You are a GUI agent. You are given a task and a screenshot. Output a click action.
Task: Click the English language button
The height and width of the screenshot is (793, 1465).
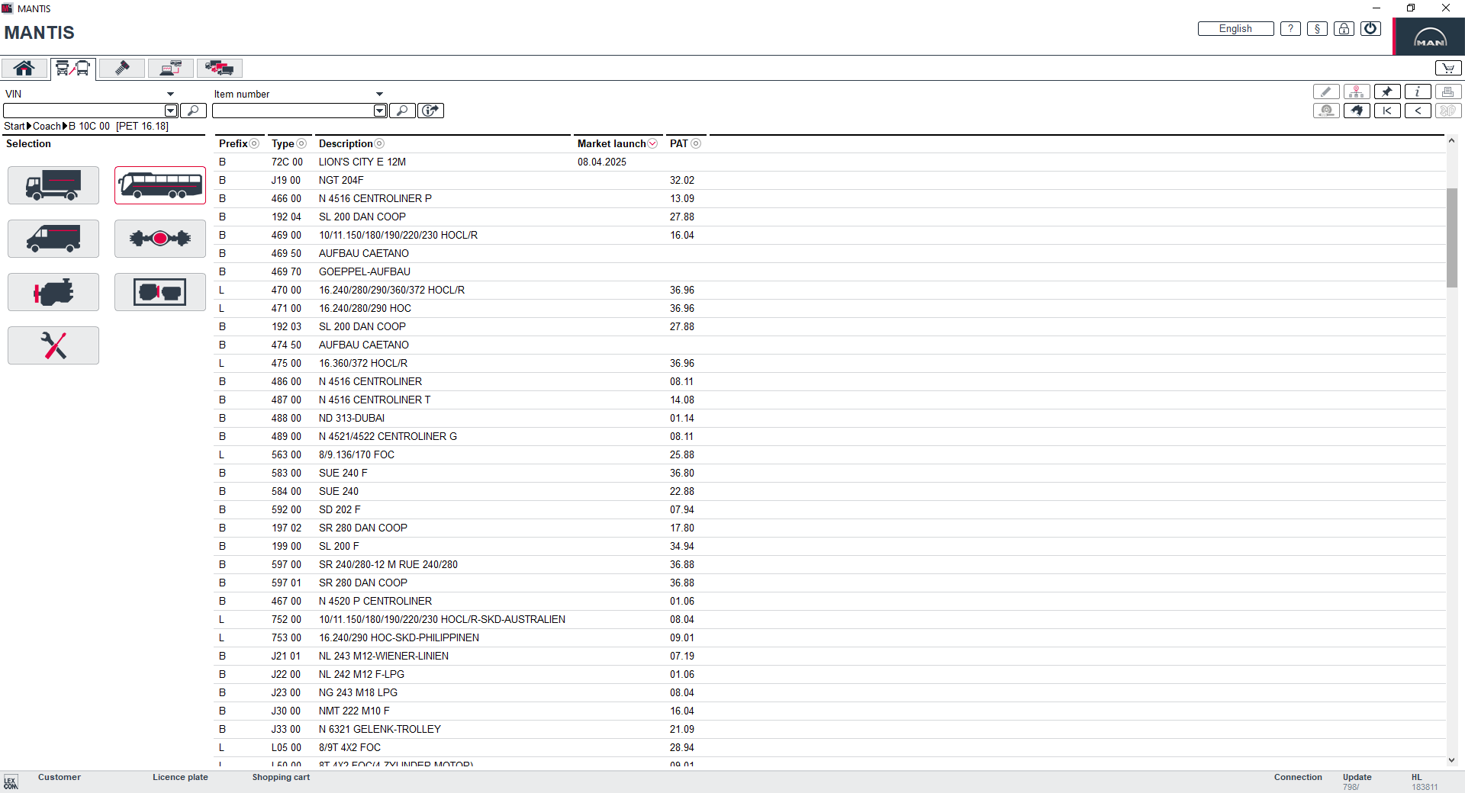[x=1235, y=28]
